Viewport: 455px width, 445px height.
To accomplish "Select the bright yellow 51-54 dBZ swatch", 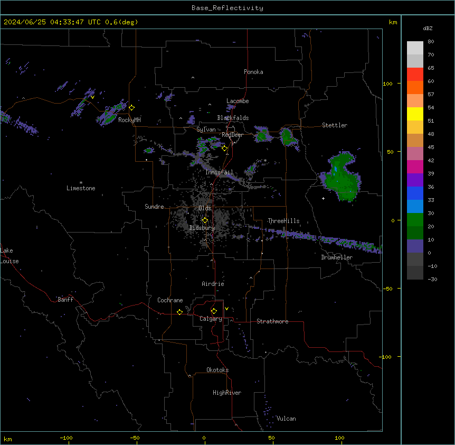I will coord(415,114).
